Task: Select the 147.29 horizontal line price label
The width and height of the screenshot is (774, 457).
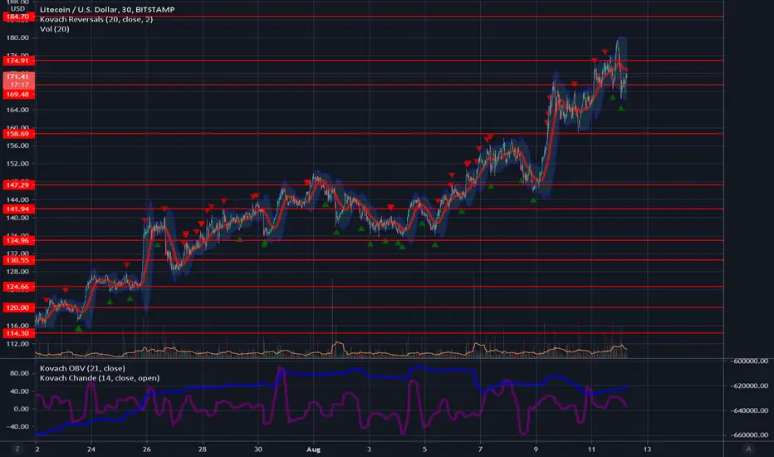Action: click(x=19, y=184)
